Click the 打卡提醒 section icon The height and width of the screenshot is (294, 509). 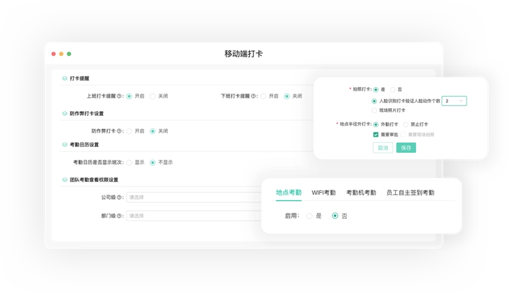(x=64, y=78)
